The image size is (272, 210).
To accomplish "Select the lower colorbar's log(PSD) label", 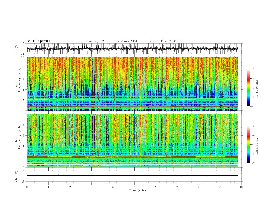I will 257,146.
